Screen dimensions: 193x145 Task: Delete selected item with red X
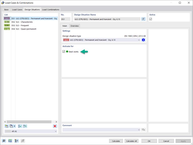[x=55, y=126]
